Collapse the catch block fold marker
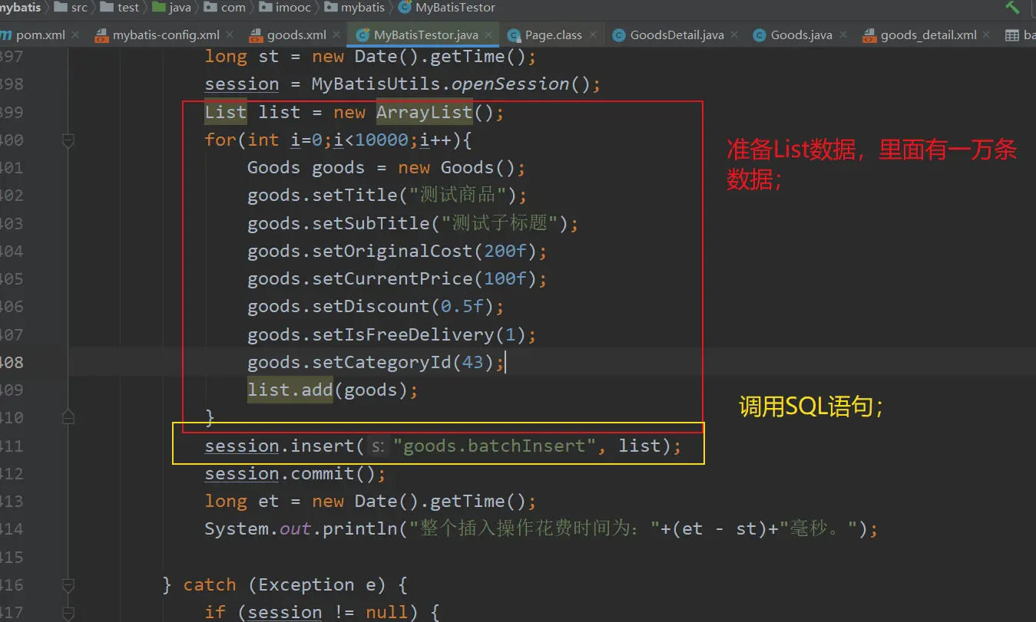The height and width of the screenshot is (622, 1036). [68, 585]
